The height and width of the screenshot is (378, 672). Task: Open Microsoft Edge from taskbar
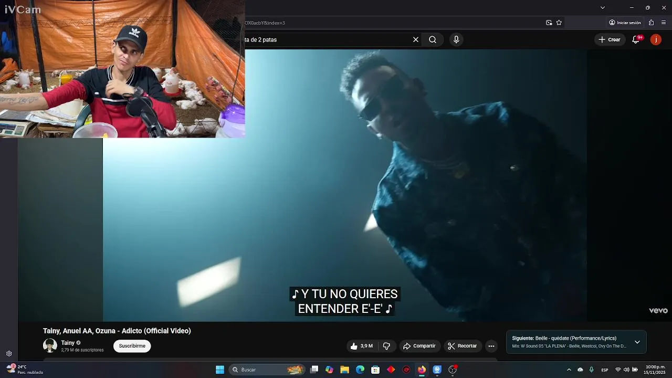[x=360, y=370]
